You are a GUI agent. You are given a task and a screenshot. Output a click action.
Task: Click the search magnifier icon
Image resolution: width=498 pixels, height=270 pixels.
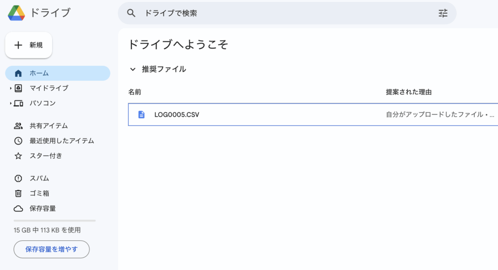tap(131, 13)
